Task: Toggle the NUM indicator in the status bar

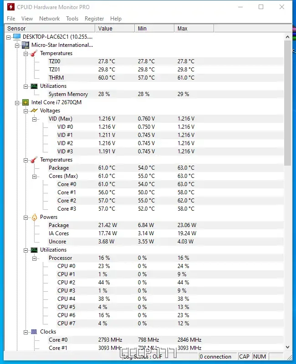Action: (x=260, y=356)
